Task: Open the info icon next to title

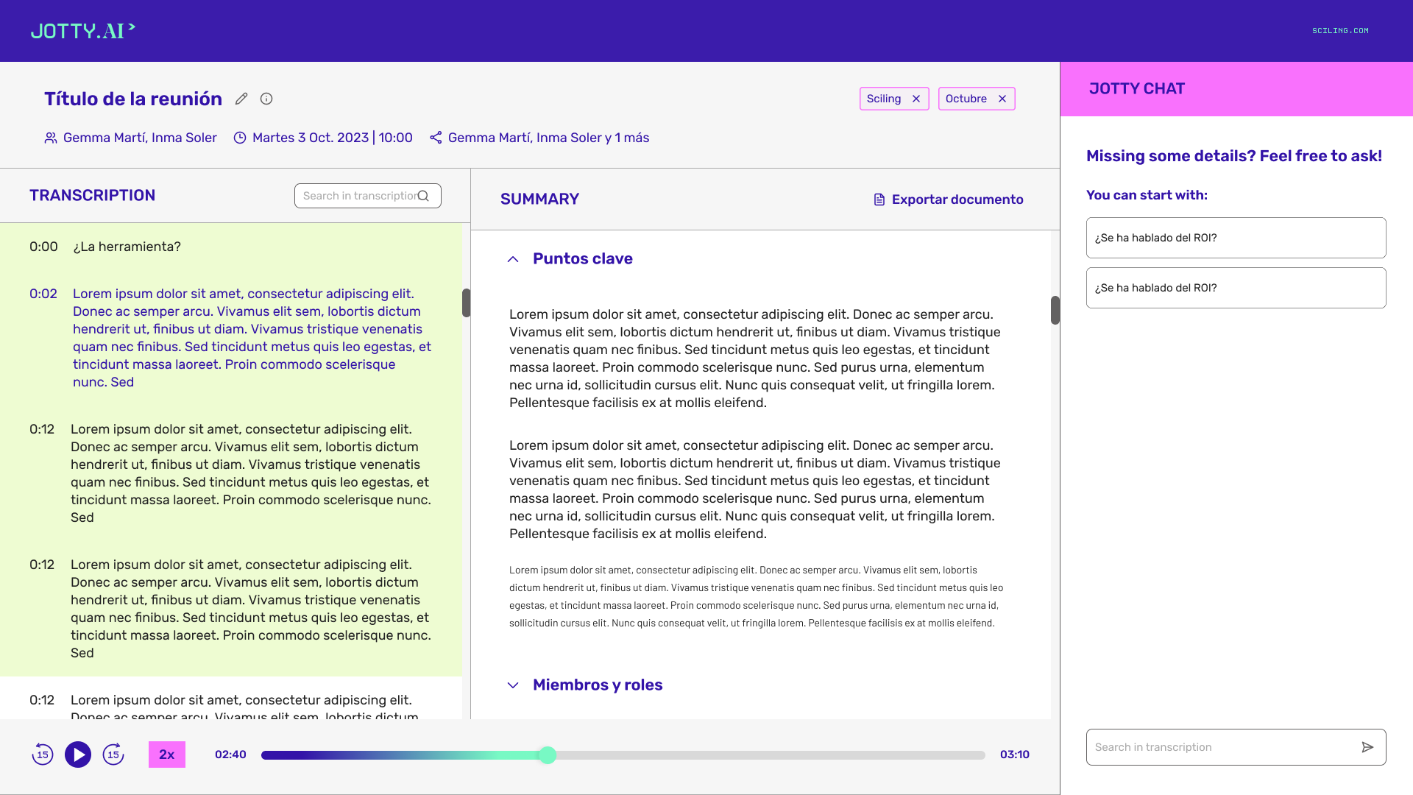Action: 266,99
